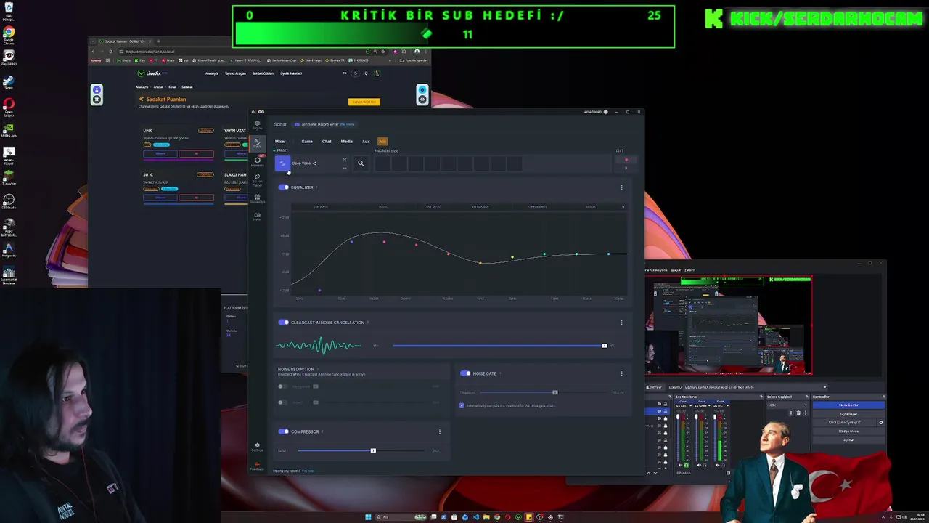
Task: Toggle disabled Background noise reduction switch
Action: 282,386
